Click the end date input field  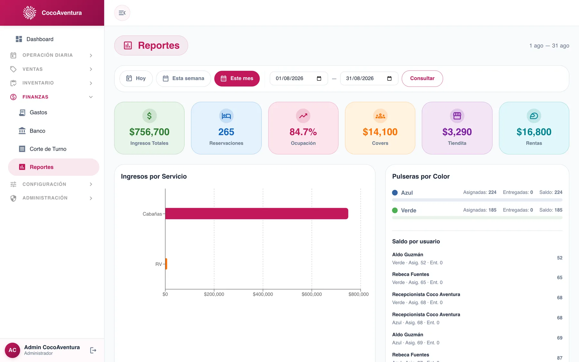pos(369,79)
